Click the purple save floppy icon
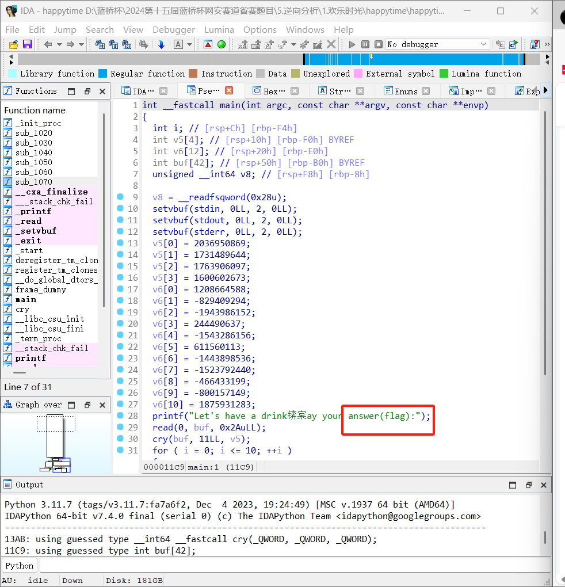Screen dimensions: 565x587 27,44
